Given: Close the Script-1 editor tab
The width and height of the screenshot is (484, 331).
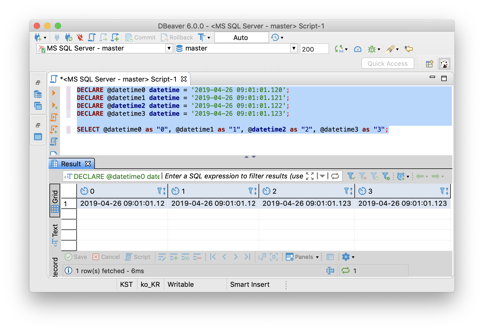Looking at the screenshot, I should [184, 79].
